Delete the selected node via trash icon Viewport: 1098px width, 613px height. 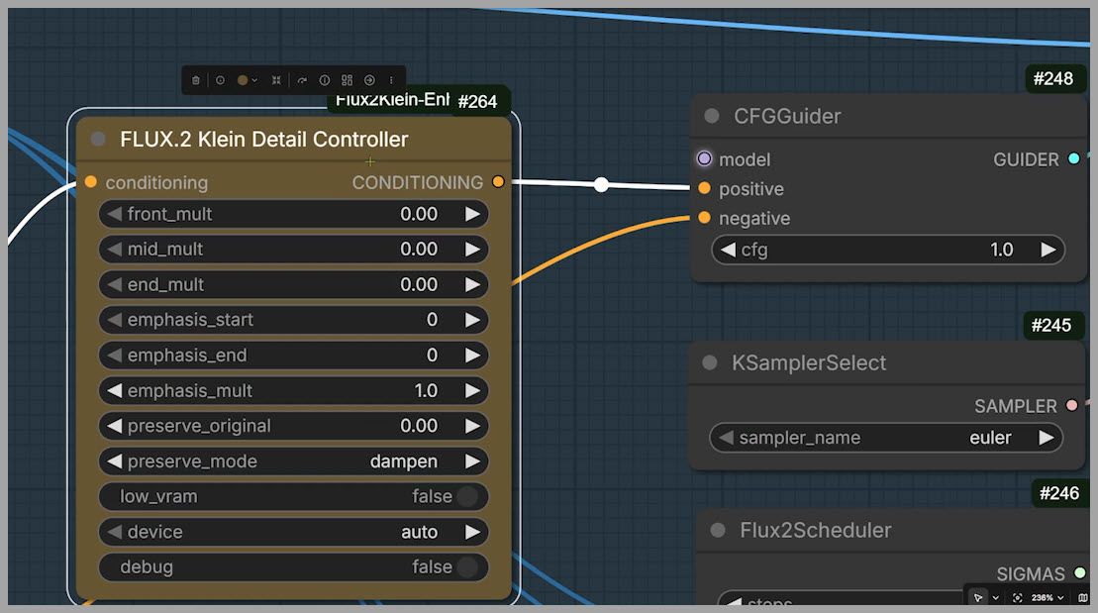coord(195,80)
